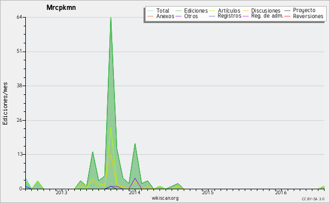Click the 2014 x-axis label
Viewport: 330px width, 203px height.
tap(135, 193)
